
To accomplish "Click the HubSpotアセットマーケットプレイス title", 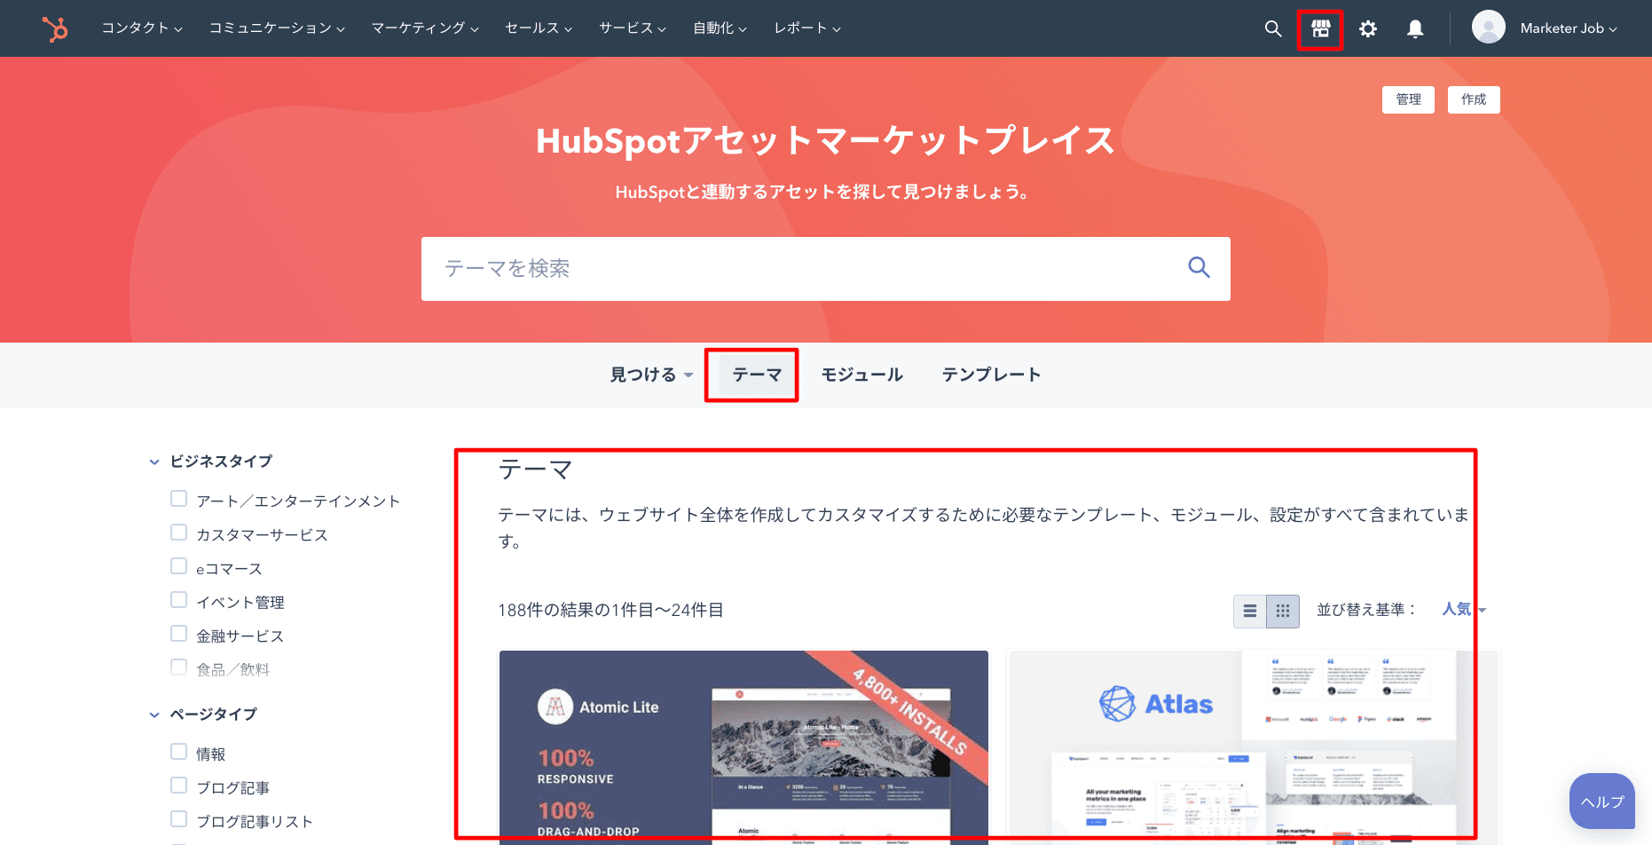I will (825, 141).
